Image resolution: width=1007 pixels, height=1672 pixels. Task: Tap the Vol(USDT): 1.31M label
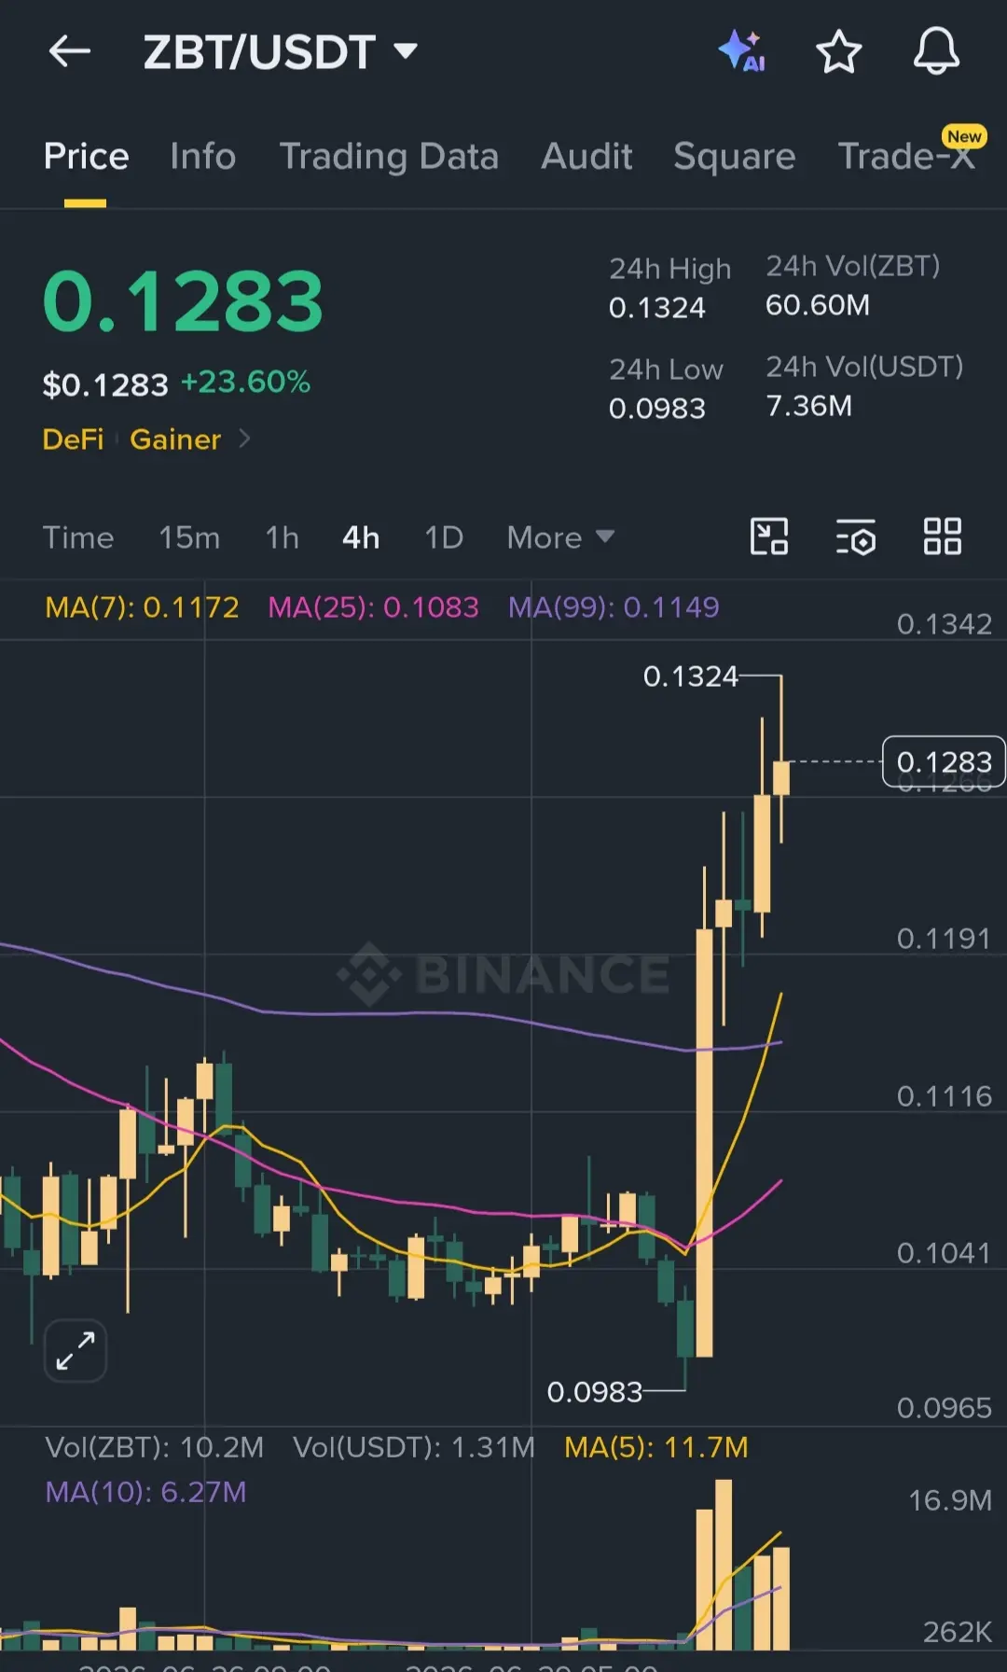point(413,1447)
